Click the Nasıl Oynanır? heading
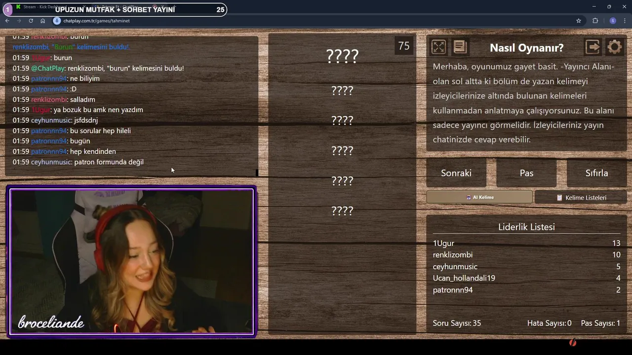 [x=526, y=48]
